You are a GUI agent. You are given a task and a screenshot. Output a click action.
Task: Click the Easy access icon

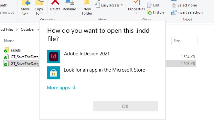tap(97, 5)
